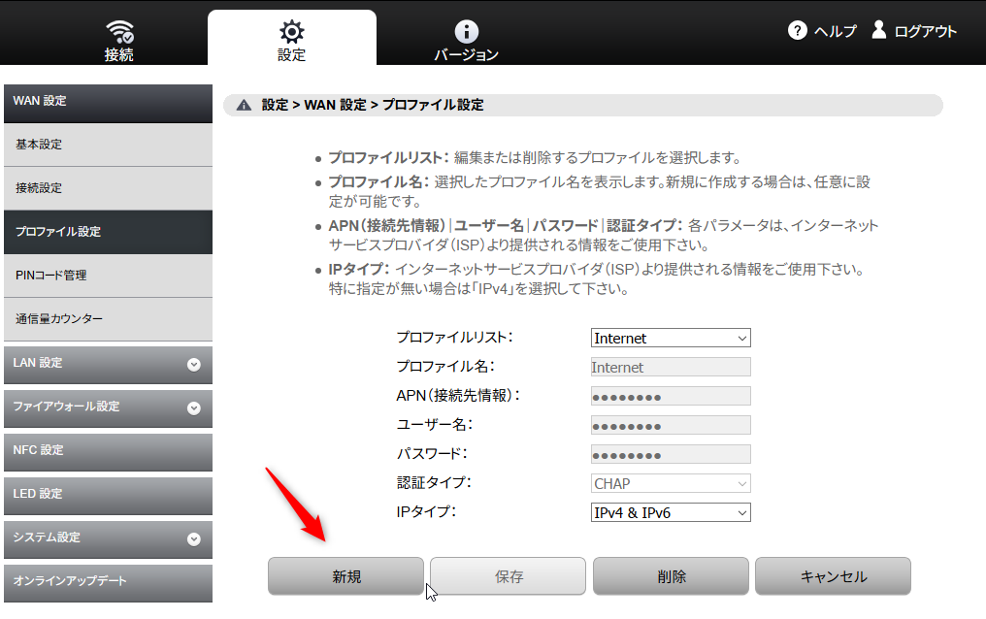Screen dimensions: 986x619
Task: Select NFC 設定 from the sidebar
Action: click(x=108, y=452)
